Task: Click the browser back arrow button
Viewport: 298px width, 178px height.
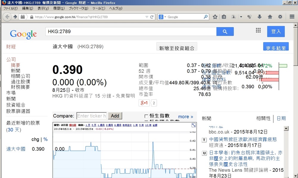Action: pyautogui.click(x=7, y=17)
